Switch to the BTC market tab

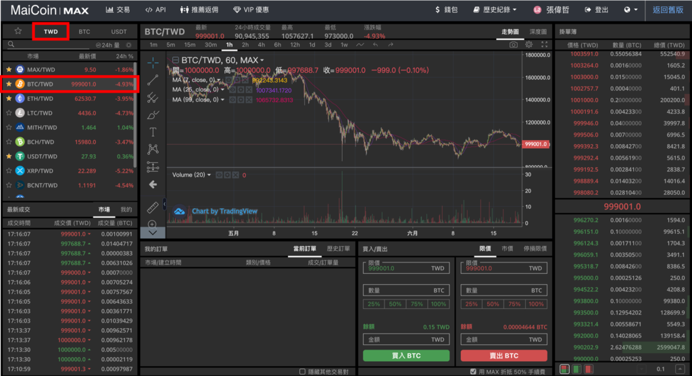click(x=84, y=32)
